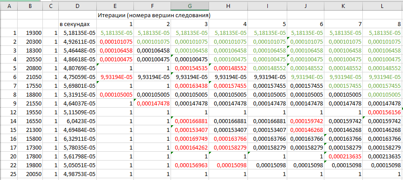Select cell with value 20800
This screenshot has height=180, width=403.
(x=30, y=68)
